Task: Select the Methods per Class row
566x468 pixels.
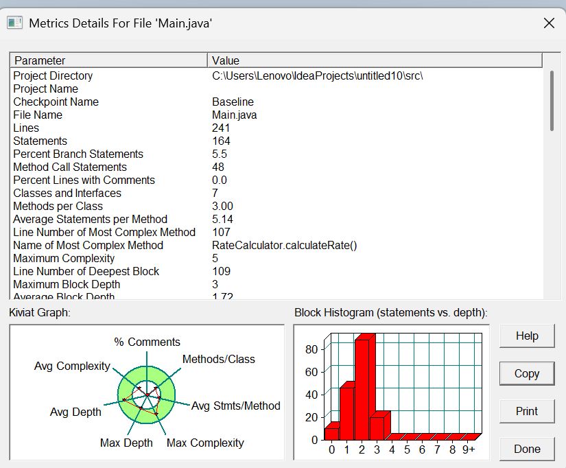Action: tap(276, 206)
